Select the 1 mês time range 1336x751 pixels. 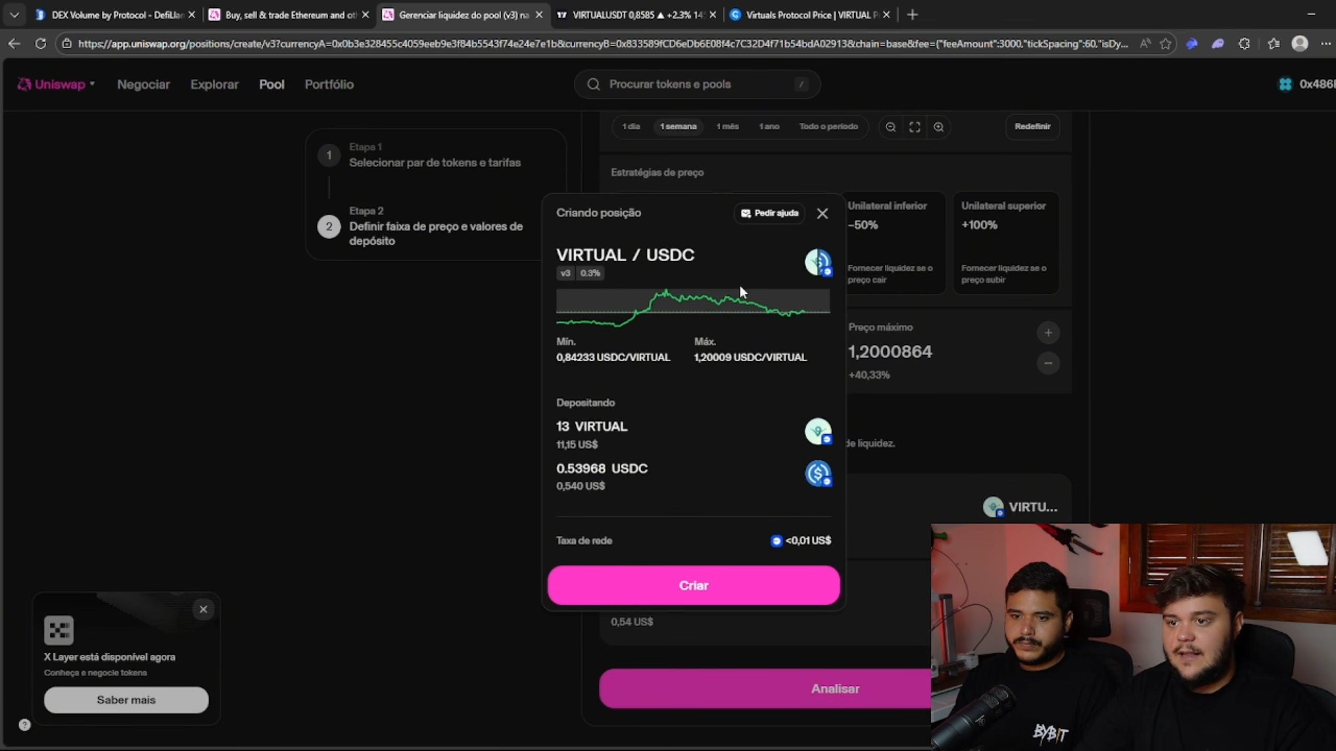pyautogui.click(x=727, y=127)
